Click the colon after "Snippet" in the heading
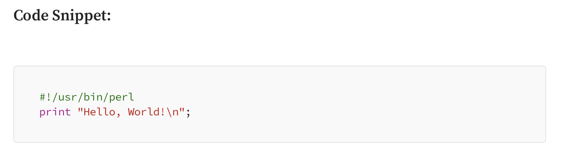The height and width of the screenshot is (158, 561). 109,18
